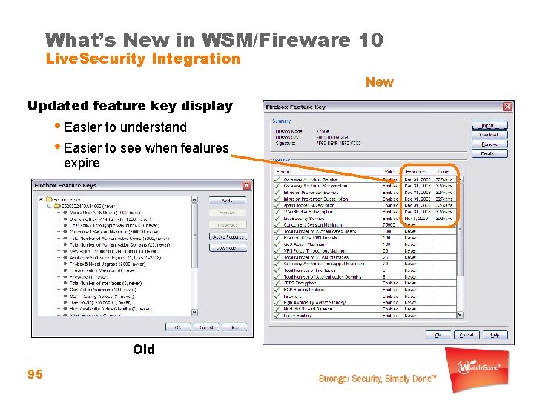Click folder icon of the serial number (never) node
534x400 pixels.
coord(57,206)
